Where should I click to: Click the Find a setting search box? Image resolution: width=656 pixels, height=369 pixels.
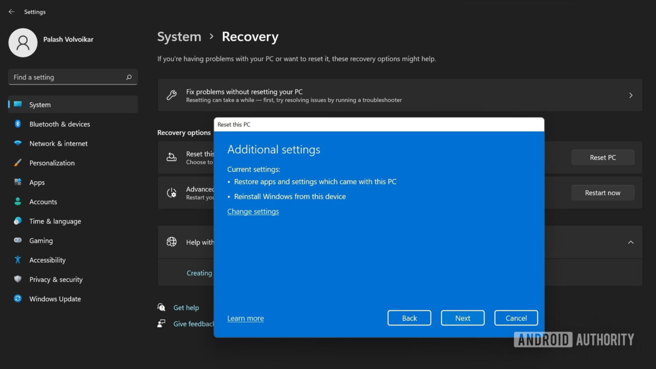click(x=72, y=77)
